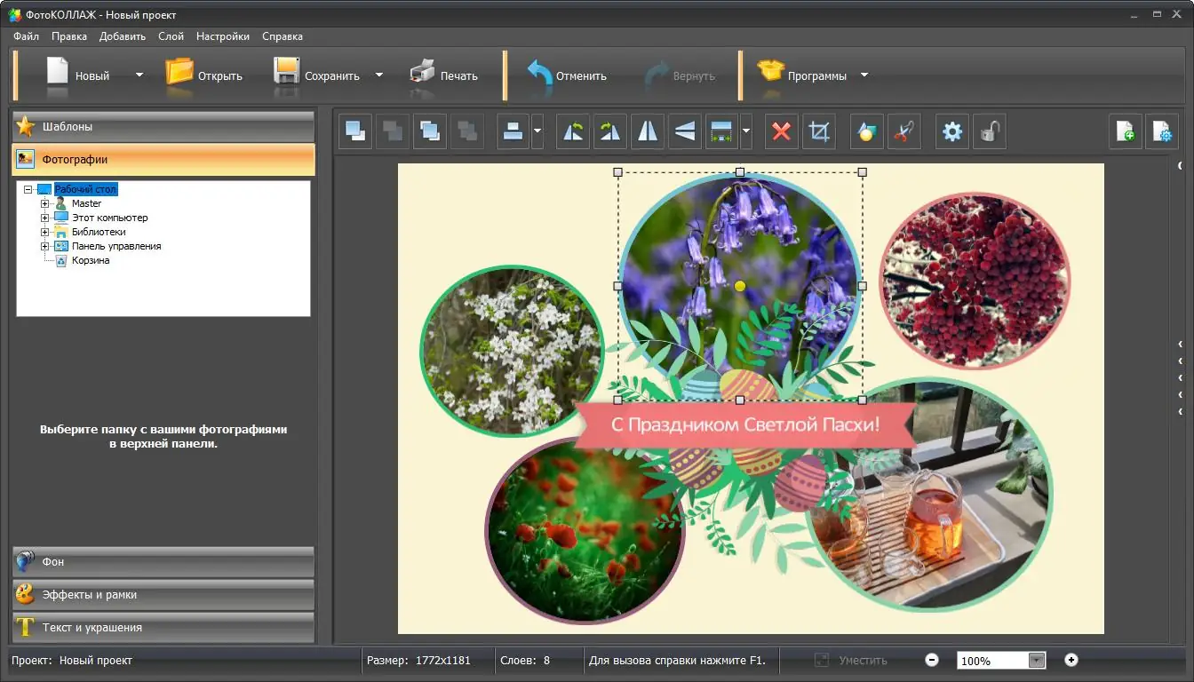Select the crop tool icon
The height and width of the screenshot is (682, 1194).
(818, 132)
